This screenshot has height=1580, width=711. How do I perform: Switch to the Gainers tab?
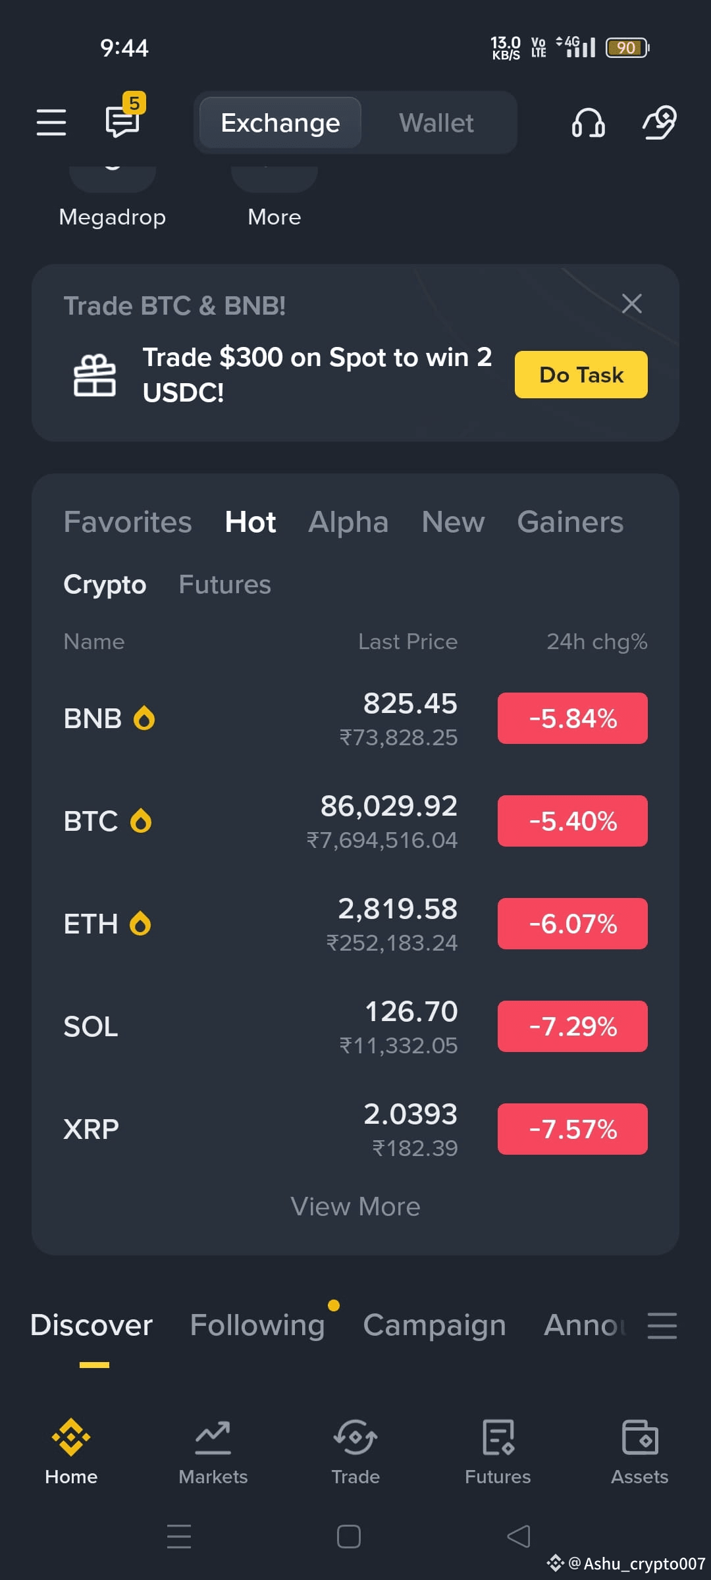570,522
